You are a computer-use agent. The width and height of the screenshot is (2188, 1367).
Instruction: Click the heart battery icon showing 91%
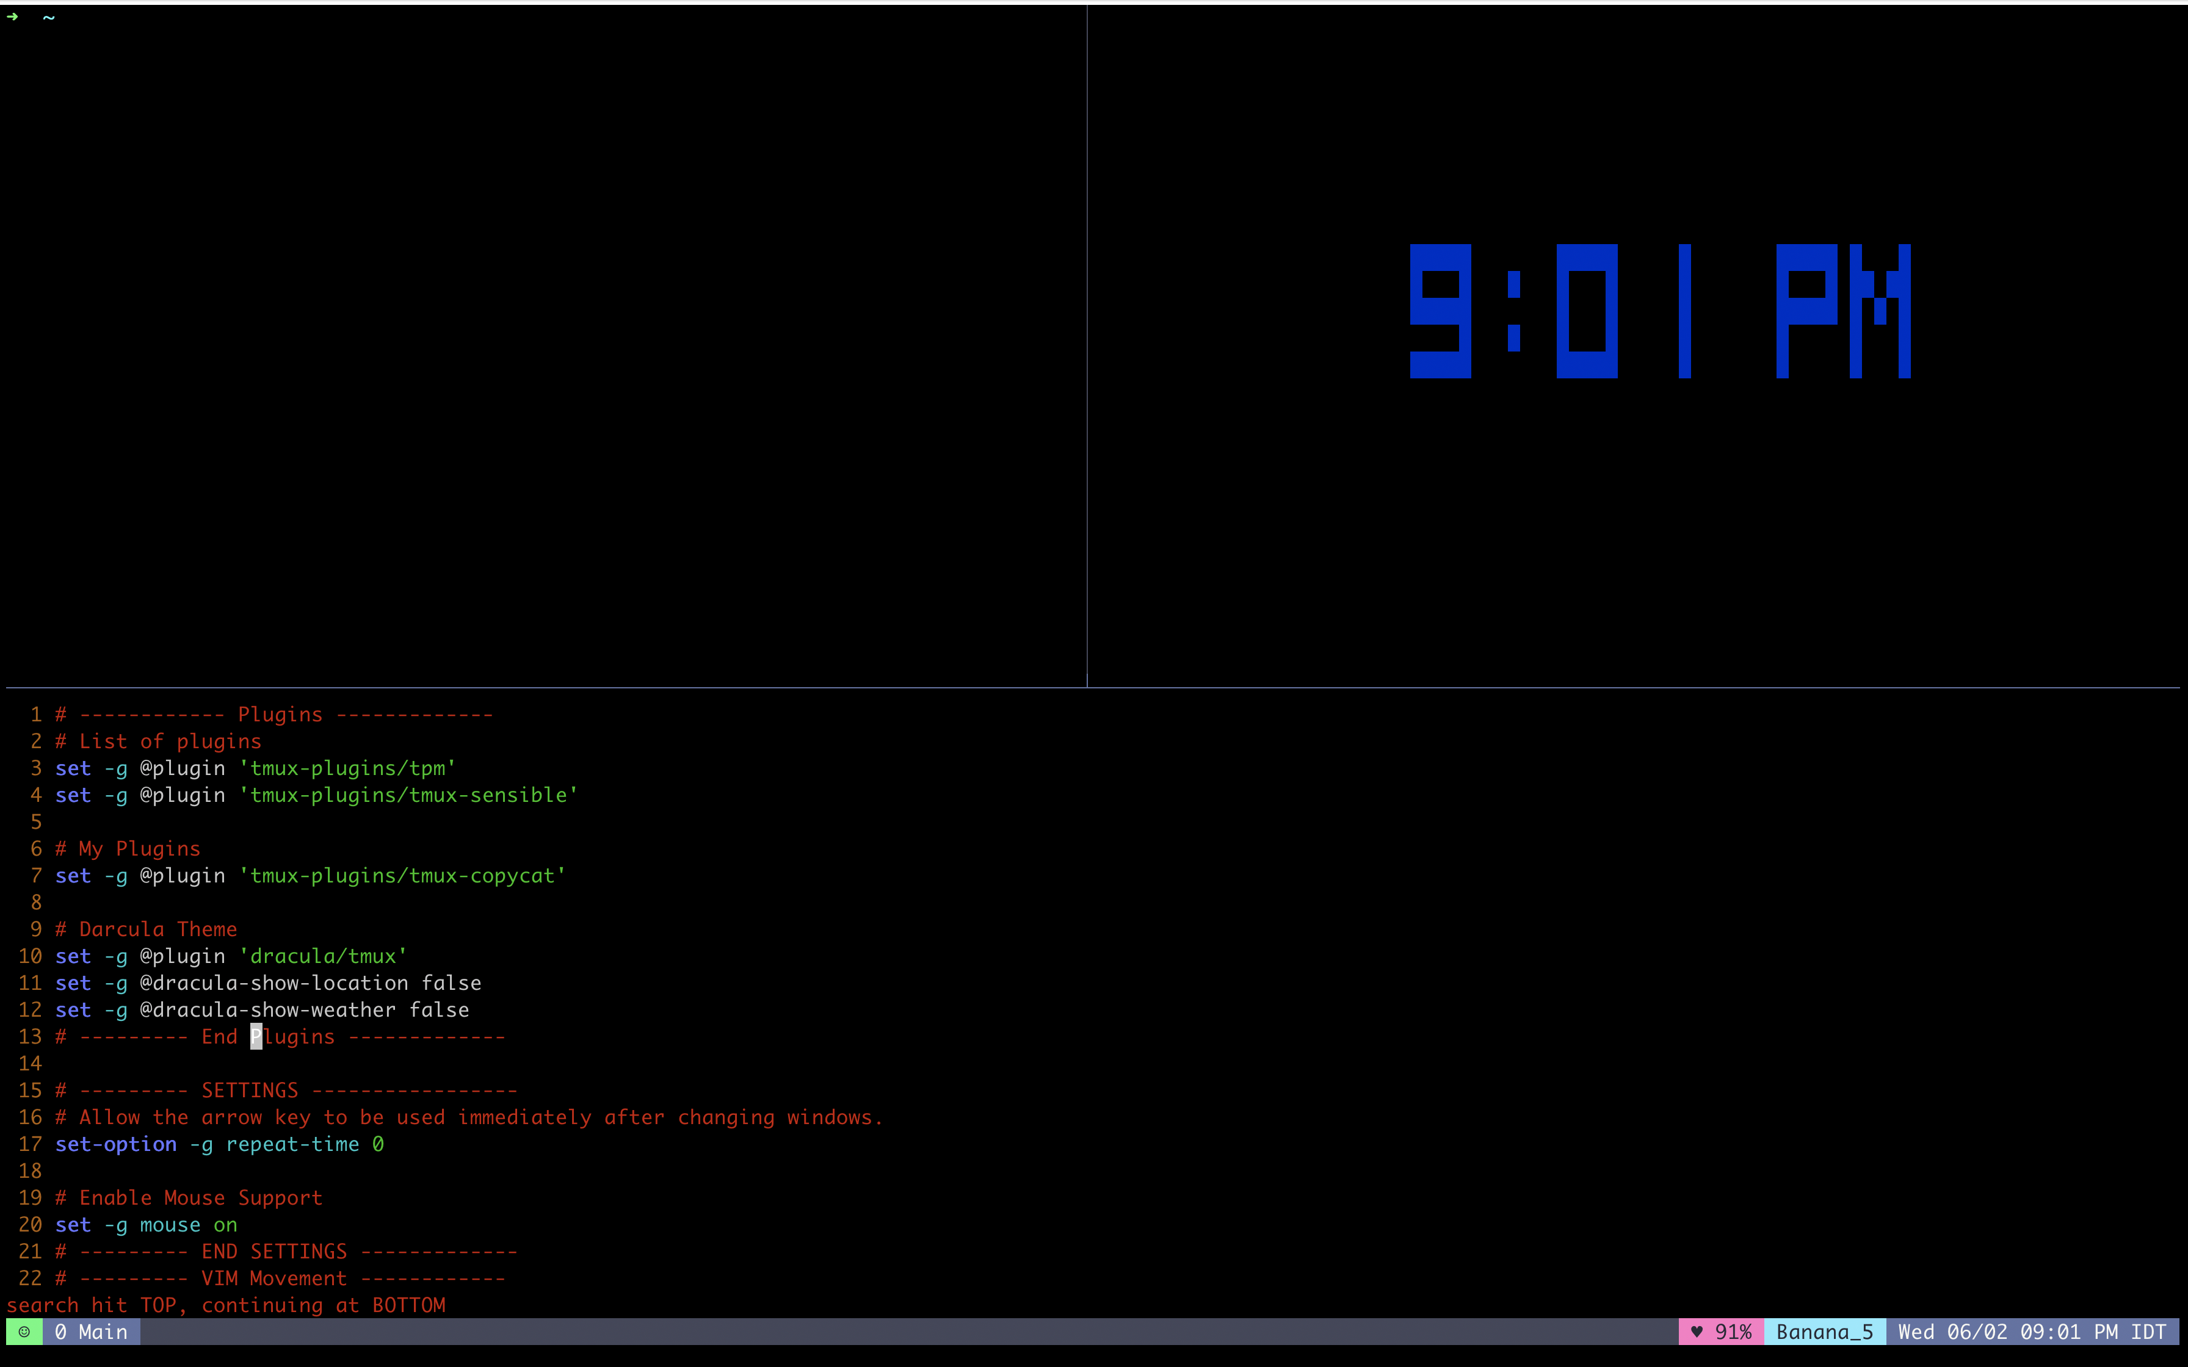click(x=1720, y=1332)
